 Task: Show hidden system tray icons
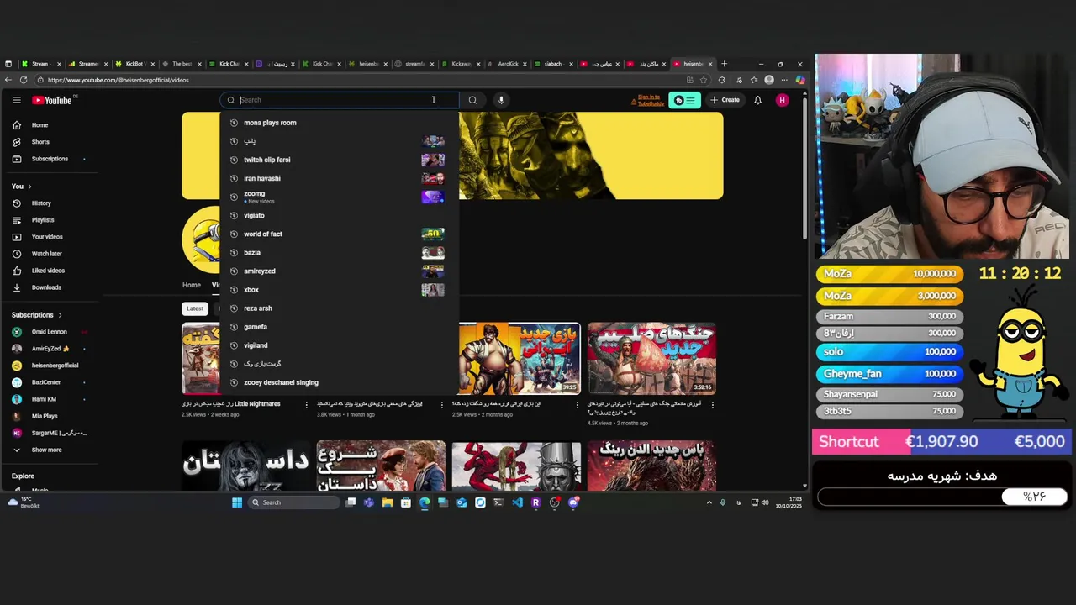pyautogui.click(x=709, y=502)
